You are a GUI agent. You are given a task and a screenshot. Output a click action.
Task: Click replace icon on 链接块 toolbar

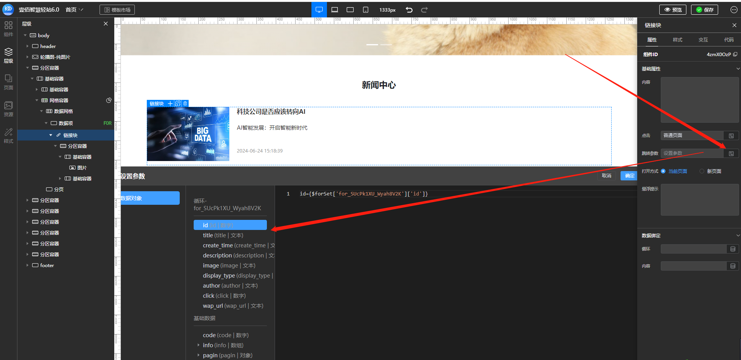(x=178, y=103)
